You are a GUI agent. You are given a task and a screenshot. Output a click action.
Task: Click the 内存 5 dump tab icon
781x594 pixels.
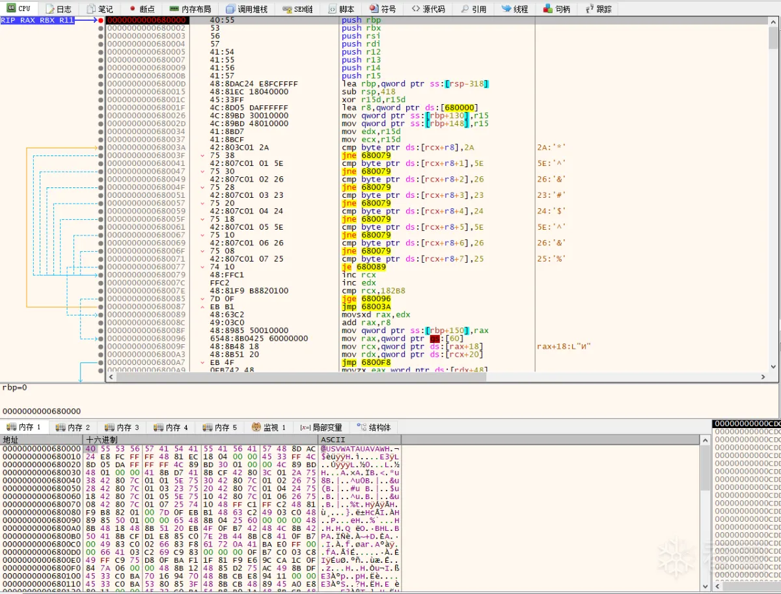(x=207, y=427)
